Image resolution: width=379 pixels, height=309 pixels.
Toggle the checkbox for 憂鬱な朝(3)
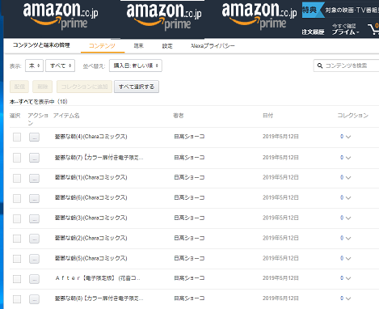(x=17, y=218)
